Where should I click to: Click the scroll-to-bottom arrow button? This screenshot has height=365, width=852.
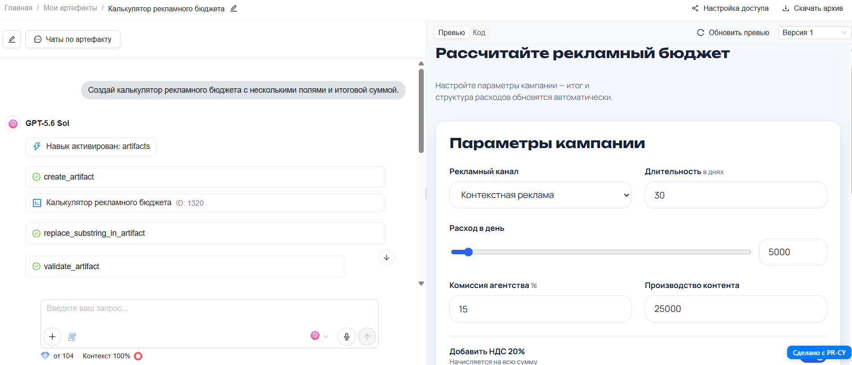[x=386, y=257]
